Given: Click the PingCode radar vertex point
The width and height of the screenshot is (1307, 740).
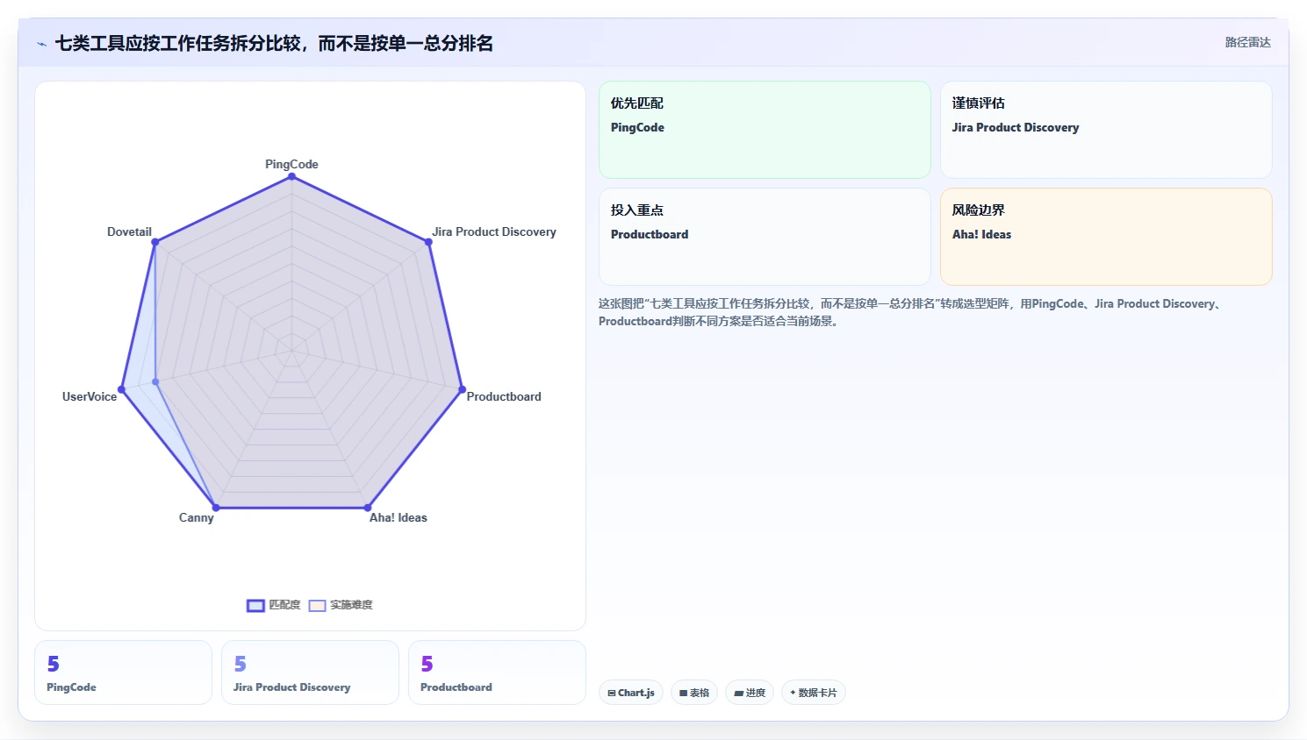Looking at the screenshot, I should click(291, 176).
